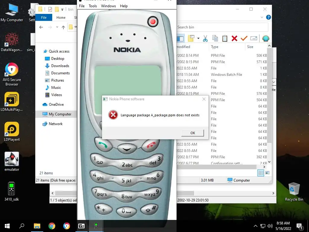Open the Quick Access Toolbar customize dropdown
Screen dimensions: 309x232
click(x=62, y=9)
